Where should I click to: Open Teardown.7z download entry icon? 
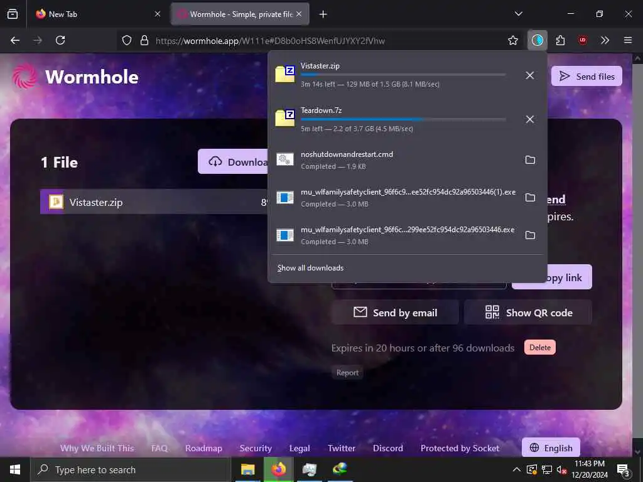point(285,119)
